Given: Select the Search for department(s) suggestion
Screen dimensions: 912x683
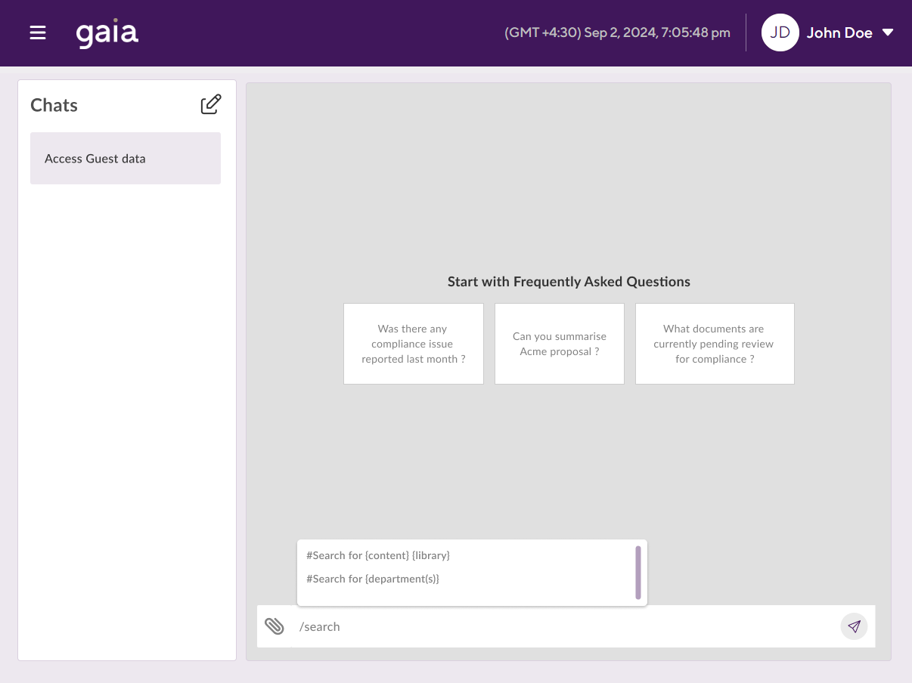Looking at the screenshot, I should point(373,579).
